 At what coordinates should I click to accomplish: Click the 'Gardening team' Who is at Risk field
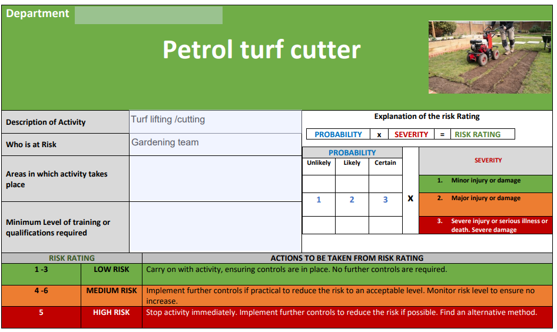click(x=215, y=144)
